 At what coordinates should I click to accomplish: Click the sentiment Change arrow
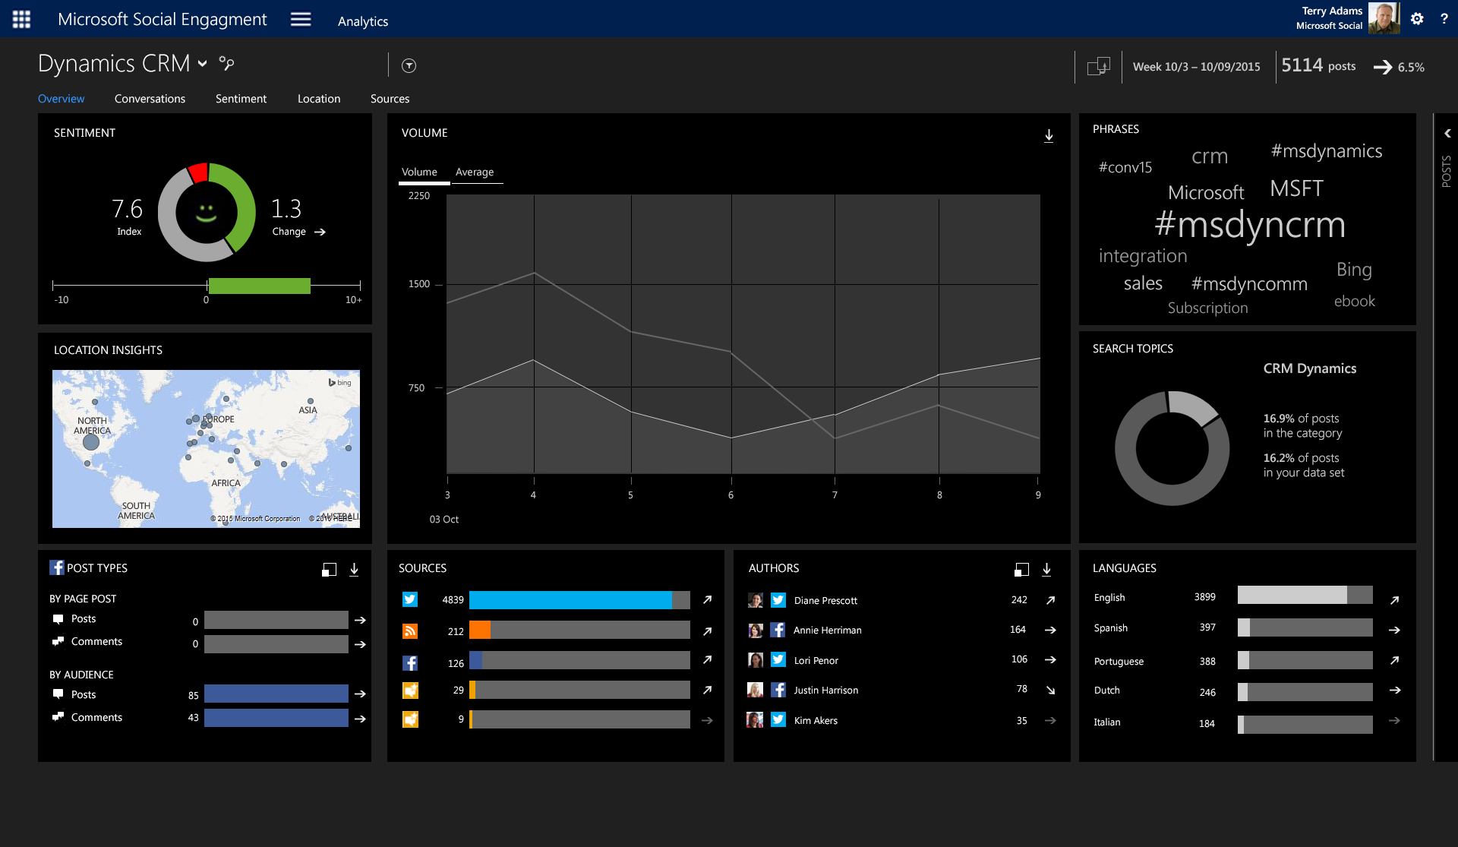[320, 232]
